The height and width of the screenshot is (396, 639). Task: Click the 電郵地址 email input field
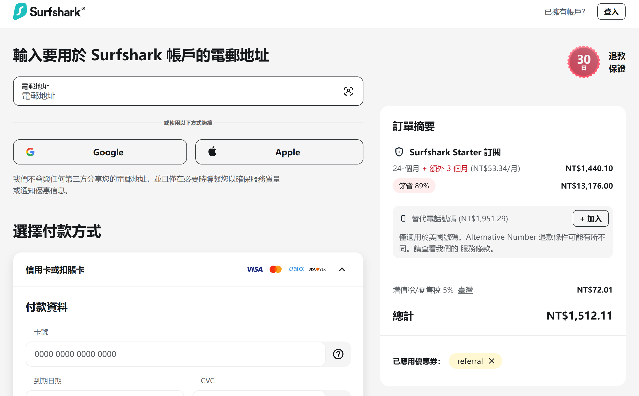pyautogui.click(x=188, y=91)
